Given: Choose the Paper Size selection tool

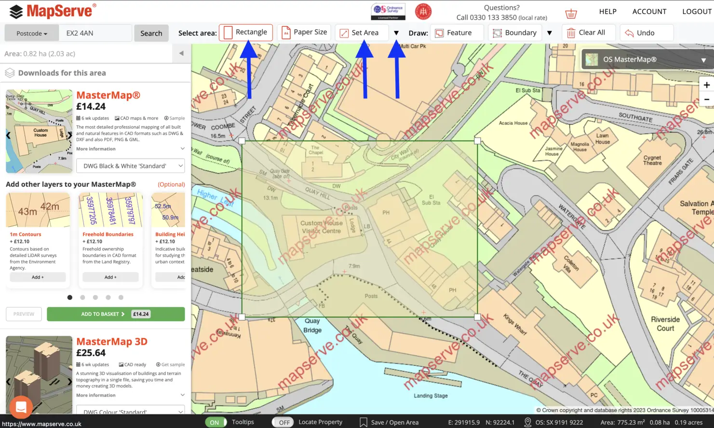Looking at the screenshot, I should (304, 32).
